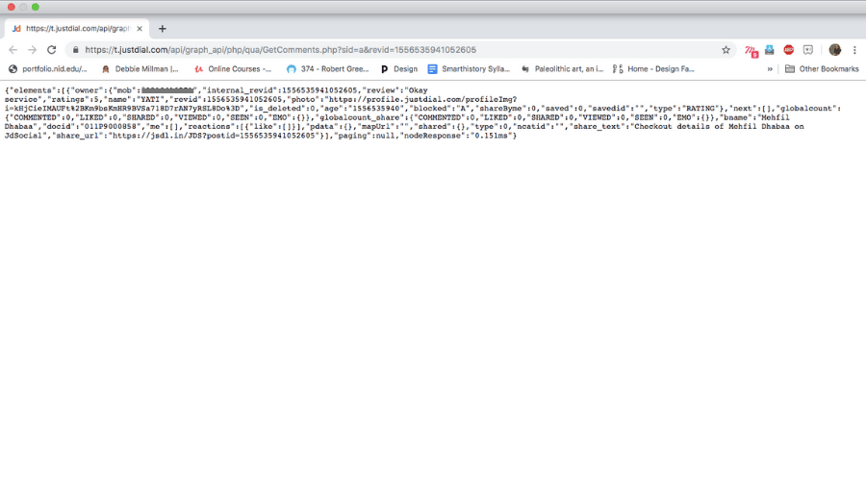Reload the current page
Viewport: 866px width, 481px height.
tap(52, 50)
